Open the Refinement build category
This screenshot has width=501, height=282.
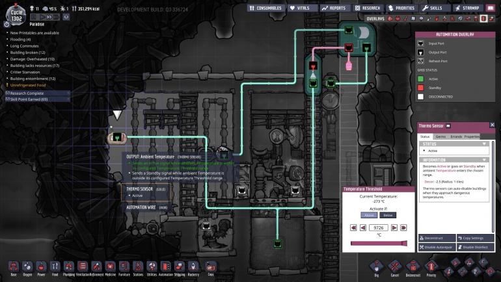click(96, 268)
